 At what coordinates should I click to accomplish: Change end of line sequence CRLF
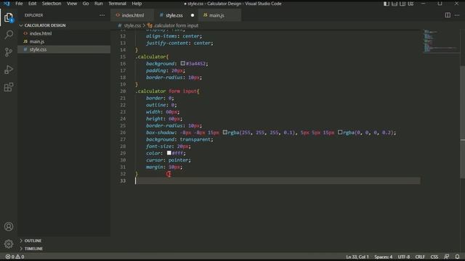tap(420, 257)
